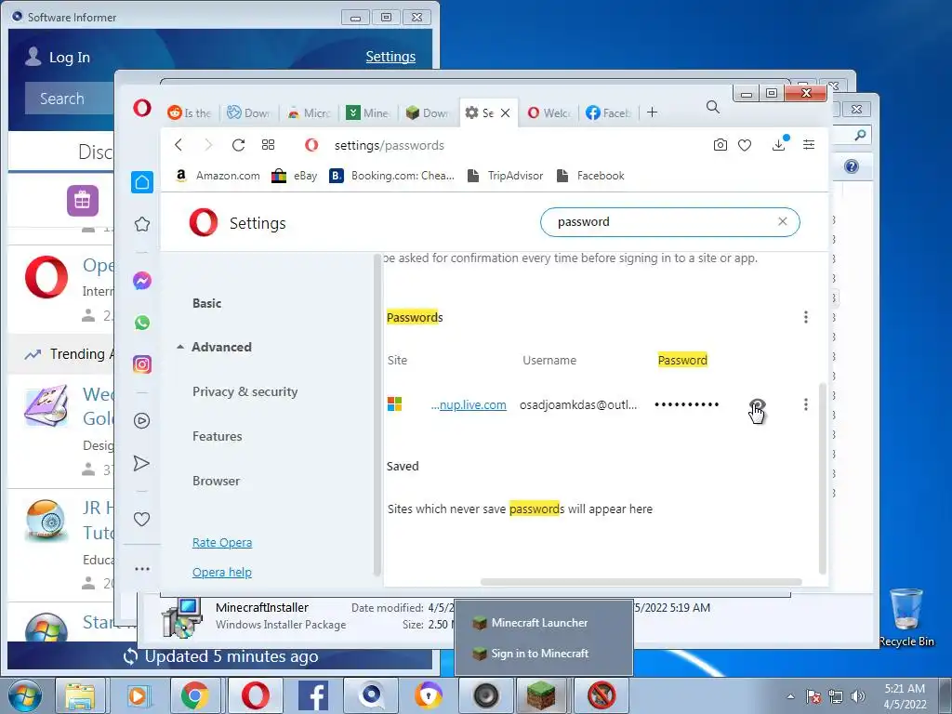Click the Opera menu logo
The image size is (952, 714).
[142, 109]
